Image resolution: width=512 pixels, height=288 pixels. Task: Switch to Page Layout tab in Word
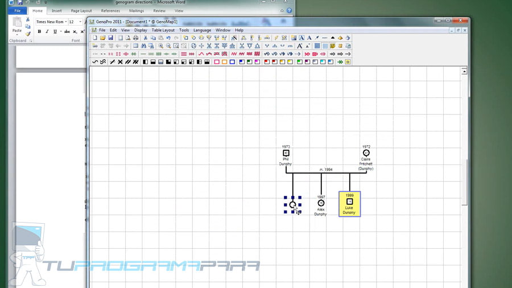[81, 11]
